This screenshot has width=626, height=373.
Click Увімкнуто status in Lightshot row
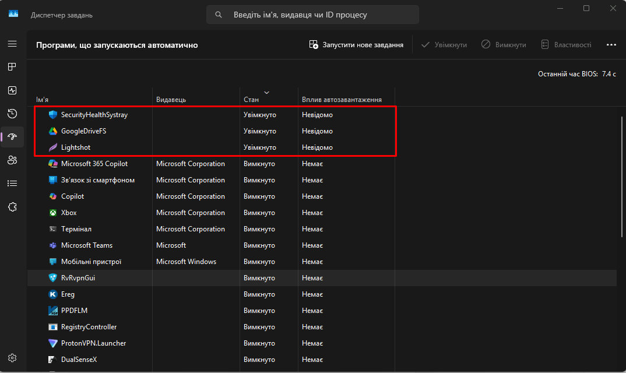(x=260, y=147)
